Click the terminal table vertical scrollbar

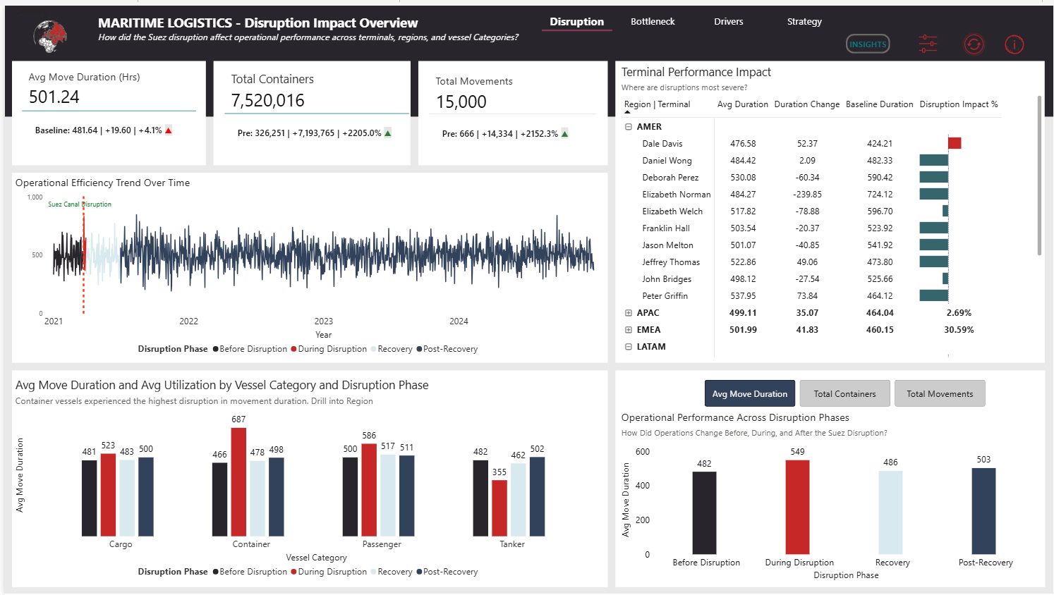click(x=1039, y=176)
